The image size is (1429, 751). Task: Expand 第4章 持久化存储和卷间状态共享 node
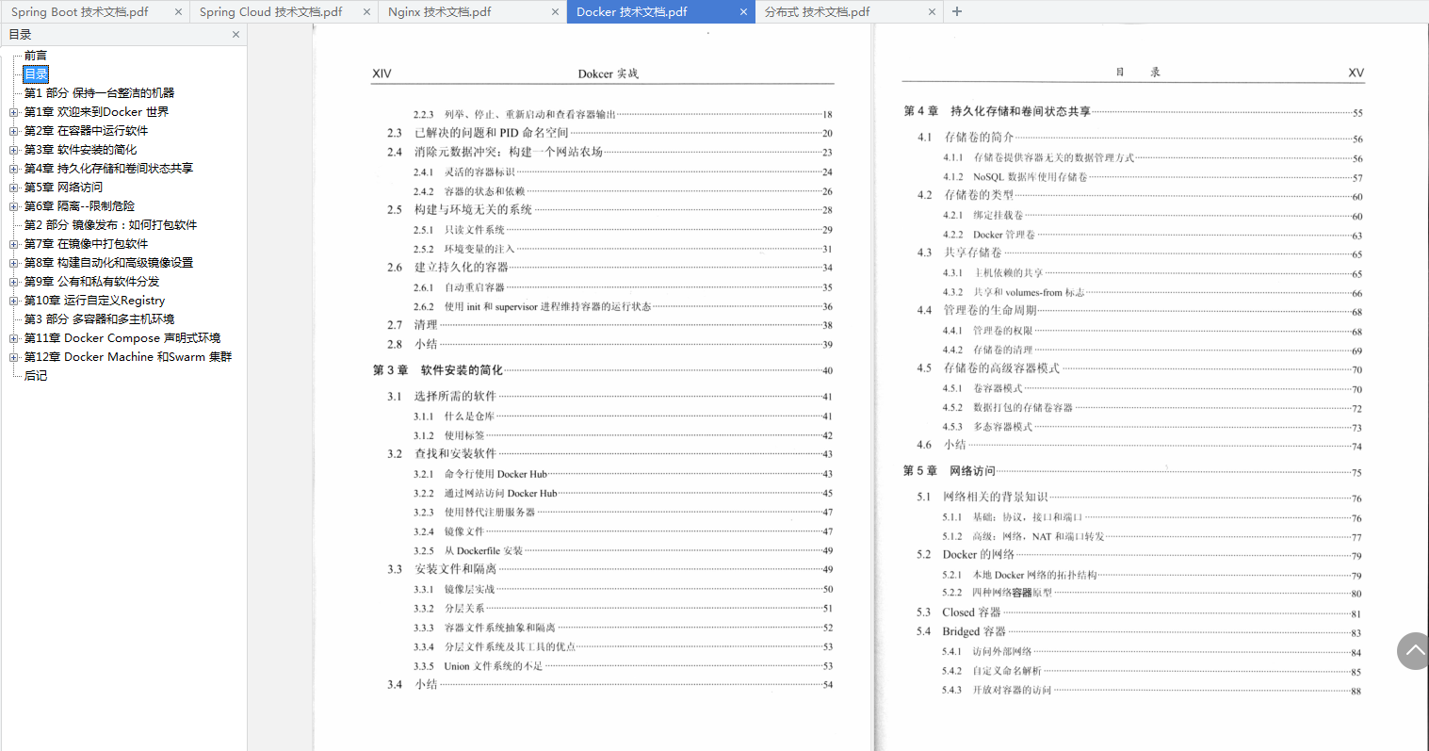(14, 169)
